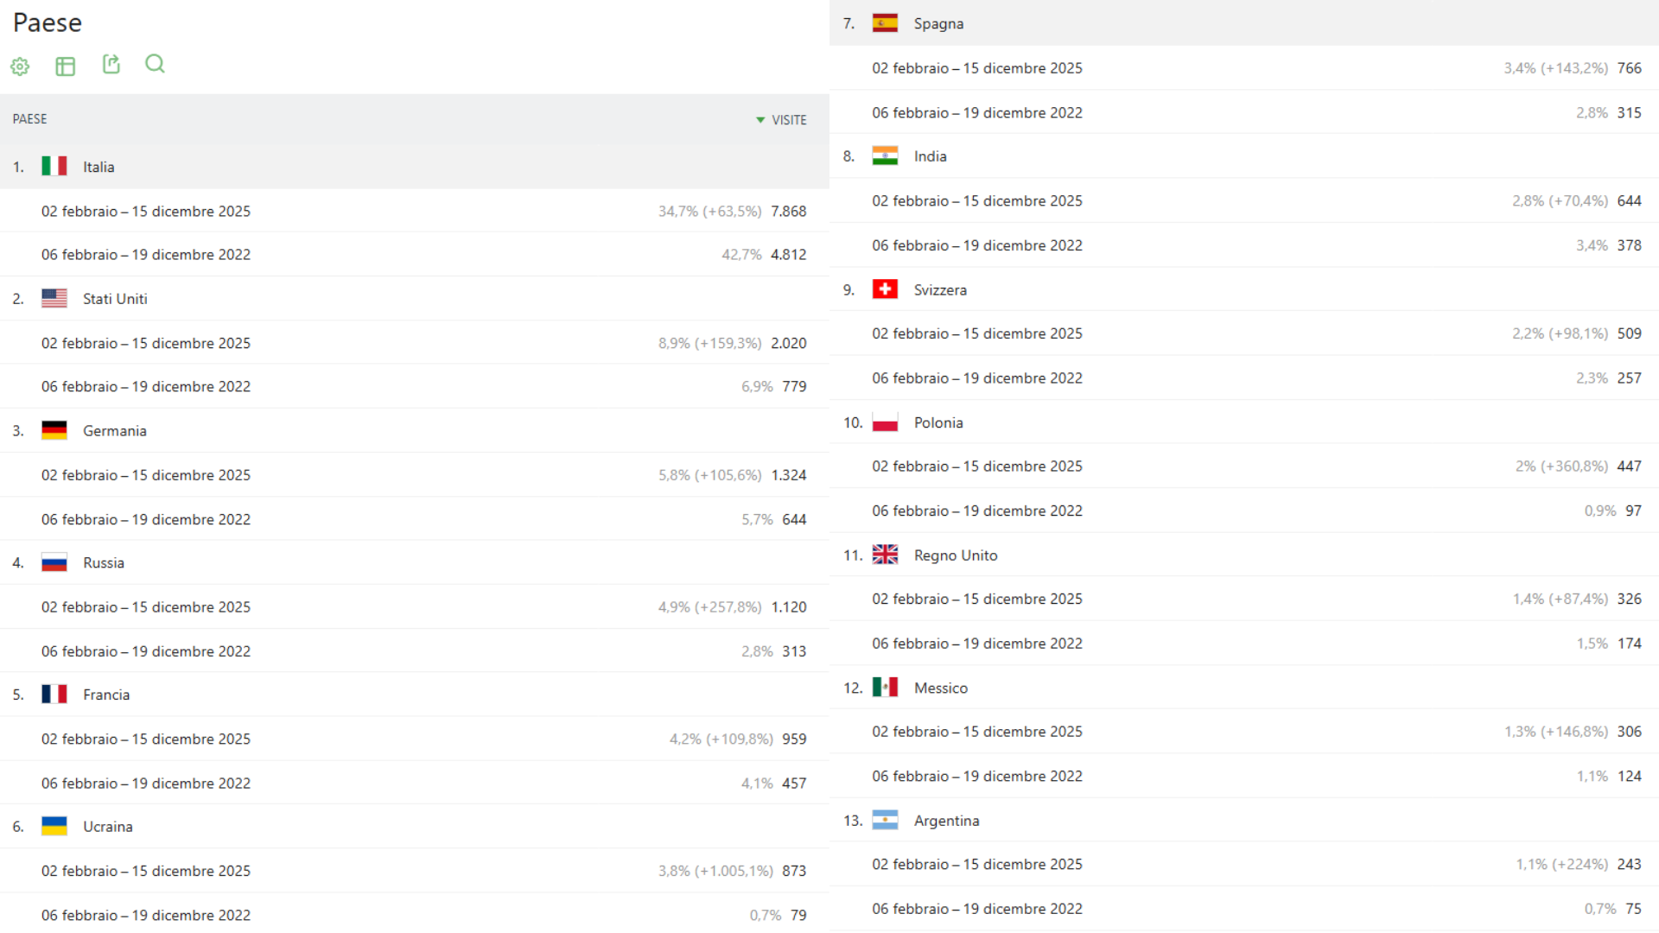Click the United States flag icon
Image resolution: width=1659 pixels, height=933 pixels.
coord(54,298)
